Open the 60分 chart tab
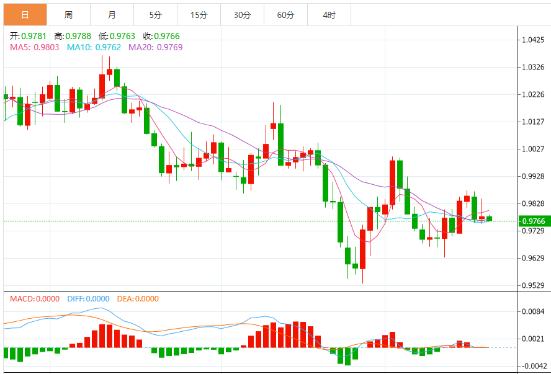This screenshot has height=374, width=551. tap(285, 15)
